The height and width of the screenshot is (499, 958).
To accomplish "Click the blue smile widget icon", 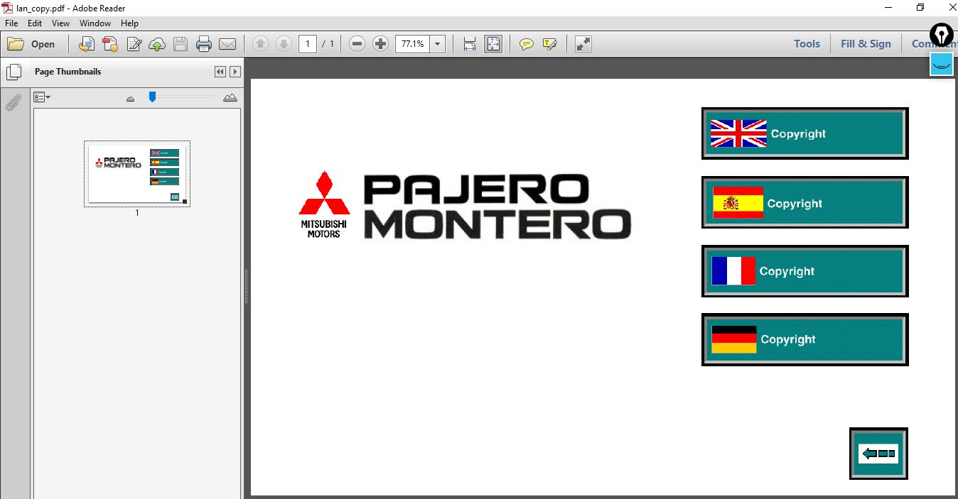I will pos(942,63).
